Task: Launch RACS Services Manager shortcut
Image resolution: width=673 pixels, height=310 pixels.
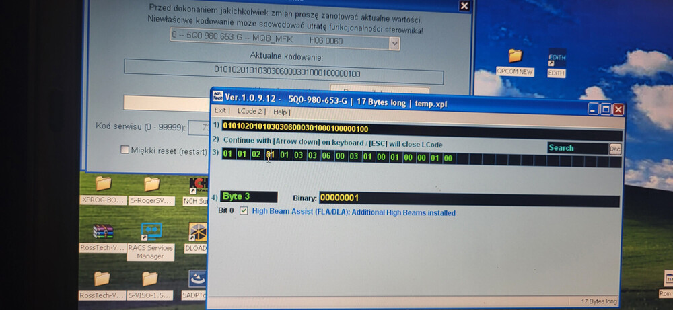Action: (x=151, y=232)
